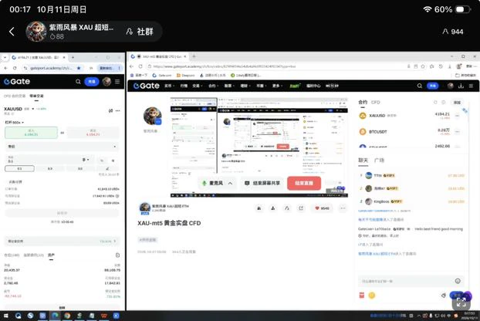Open new tab in left browser

[x=73, y=57]
